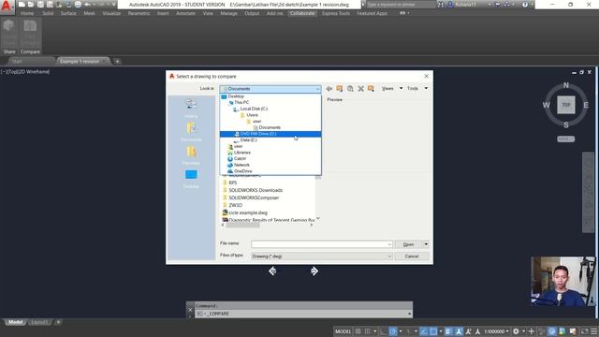599x337 pixels.
Task: Switch to the Express Tools ribbon tab
Action: pyautogui.click(x=335, y=13)
